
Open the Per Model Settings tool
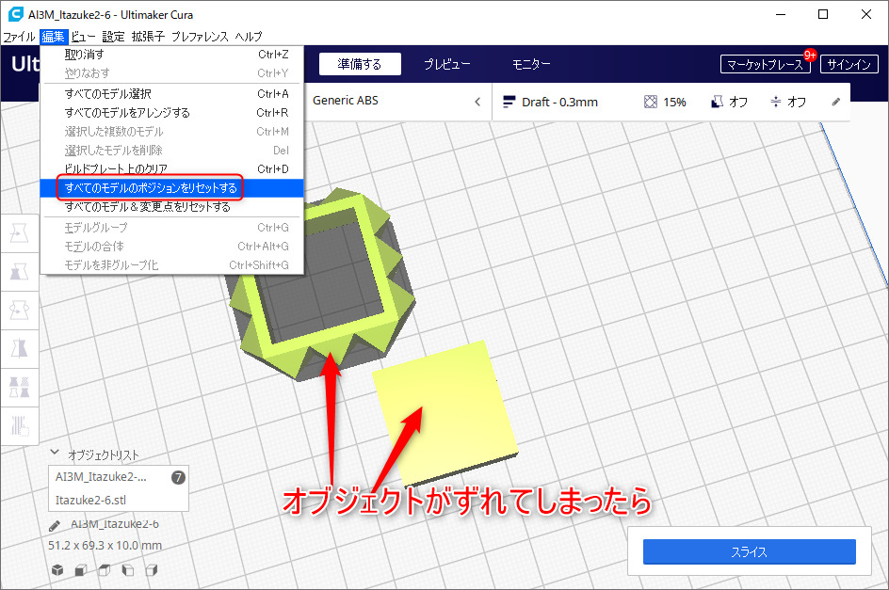coord(19,386)
